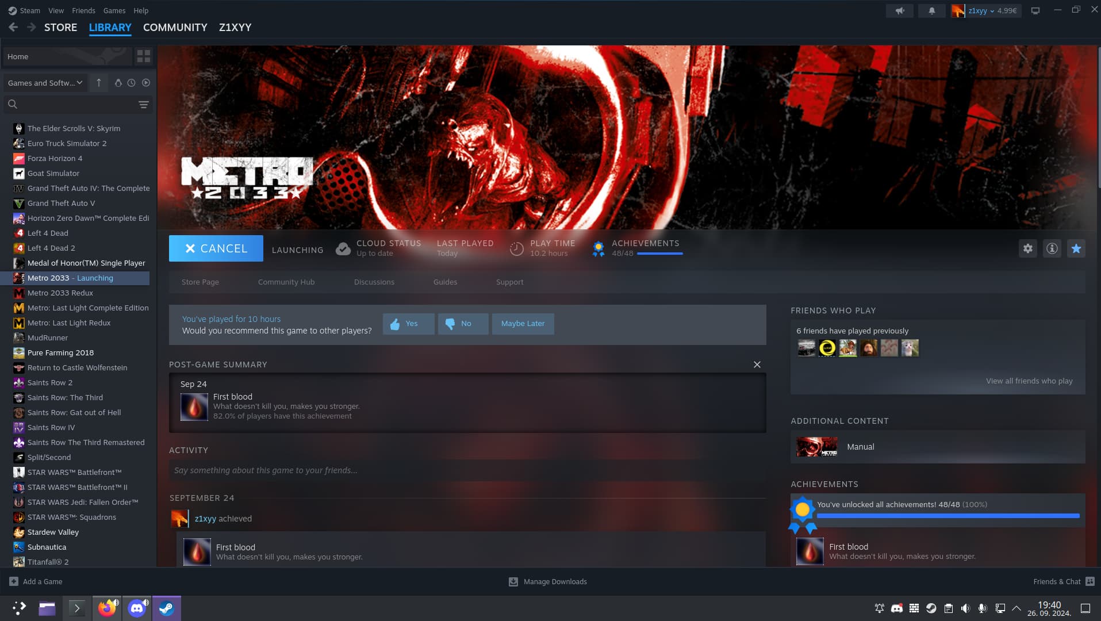Open the Community Hub link
1101x621 pixels.
coord(286,282)
